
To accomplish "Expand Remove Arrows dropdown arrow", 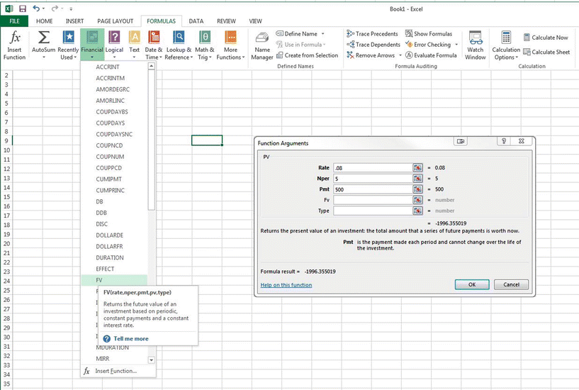I will (400, 55).
